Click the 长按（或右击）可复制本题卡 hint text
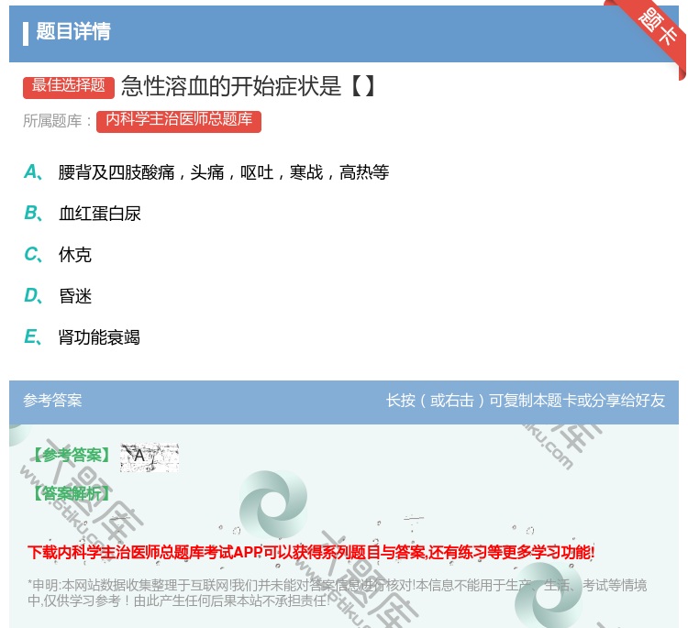The width and height of the screenshot is (688, 628). pyautogui.click(x=526, y=401)
